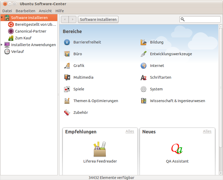The height and width of the screenshot is (180, 223).
Task: Click the scrollbar up arrow
Action: [x=221, y=26]
